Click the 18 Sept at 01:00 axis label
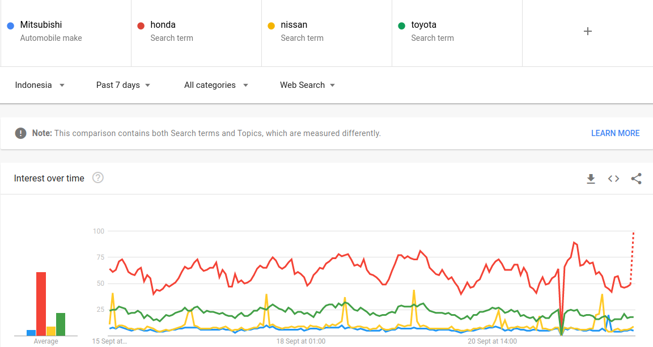The height and width of the screenshot is (347, 653). pos(300,341)
